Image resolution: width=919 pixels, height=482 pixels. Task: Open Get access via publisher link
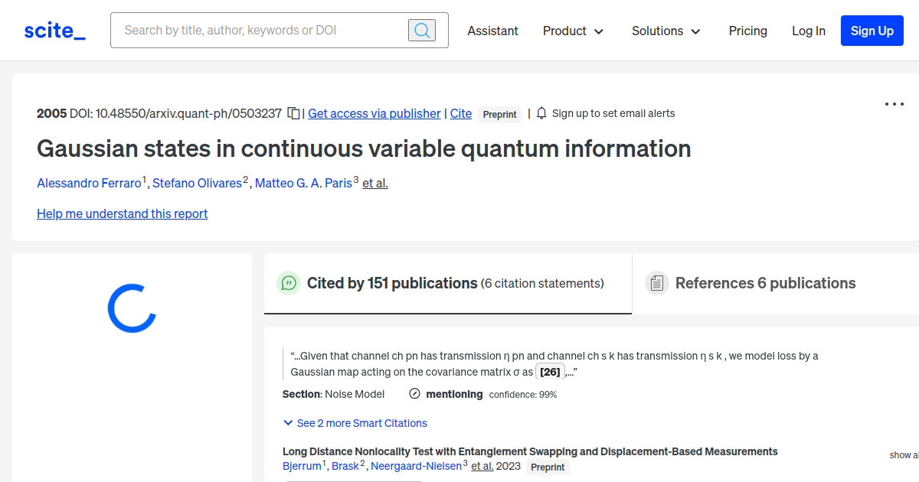click(x=374, y=113)
